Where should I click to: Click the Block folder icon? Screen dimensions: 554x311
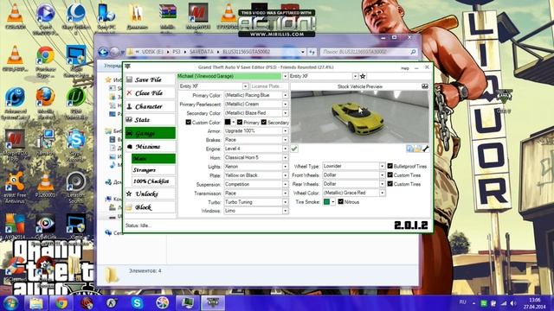point(129,207)
